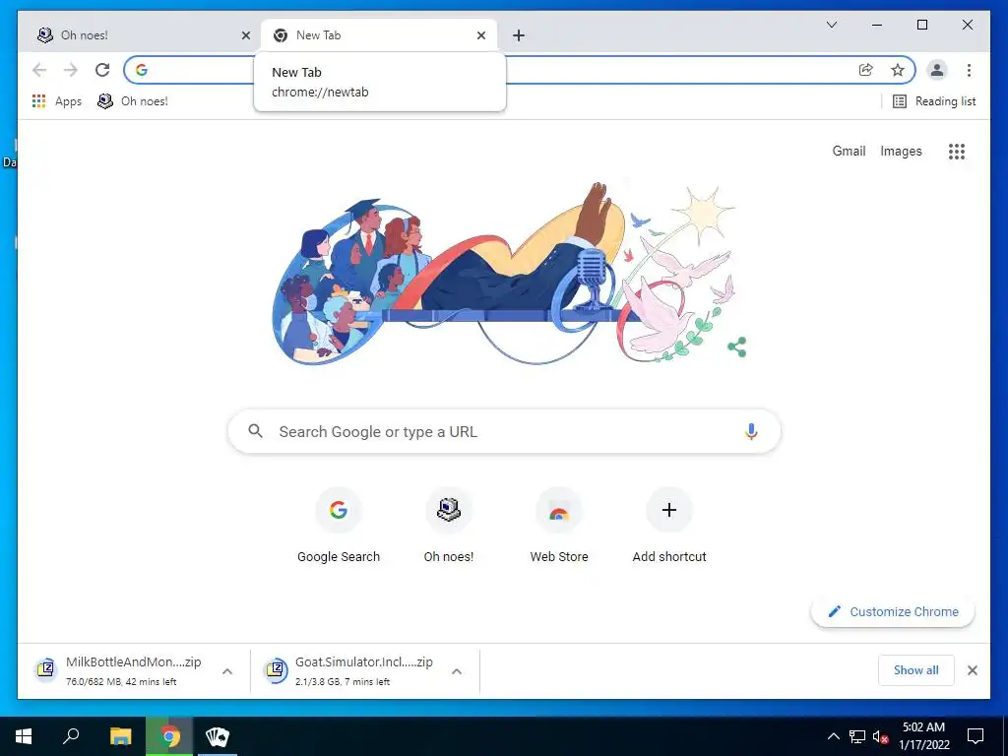Screen dimensions: 1008x756
Task: Close the New Tab tab
Action: coord(480,35)
